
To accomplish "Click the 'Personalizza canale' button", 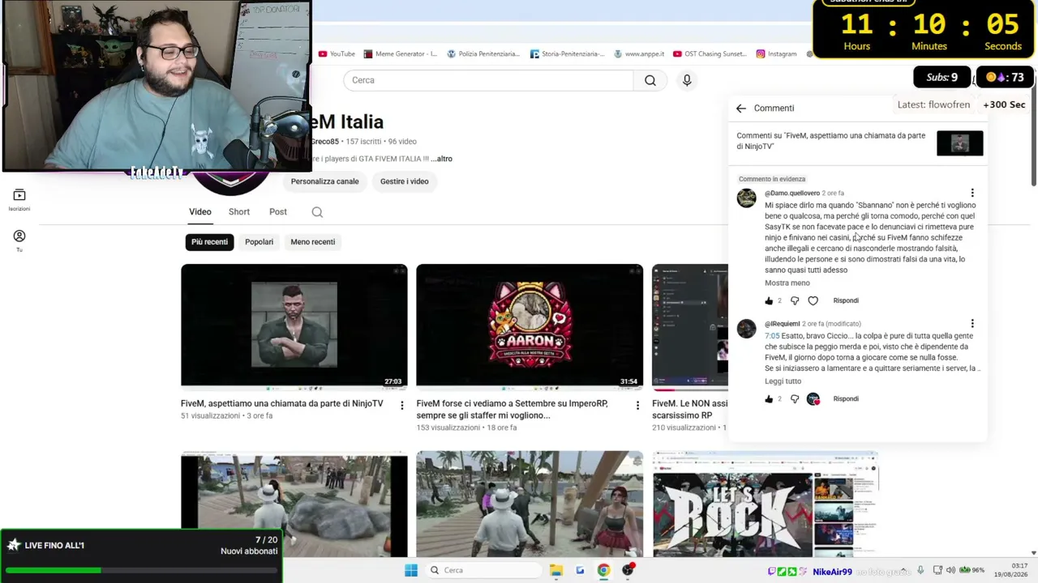I will tap(324, 181).
